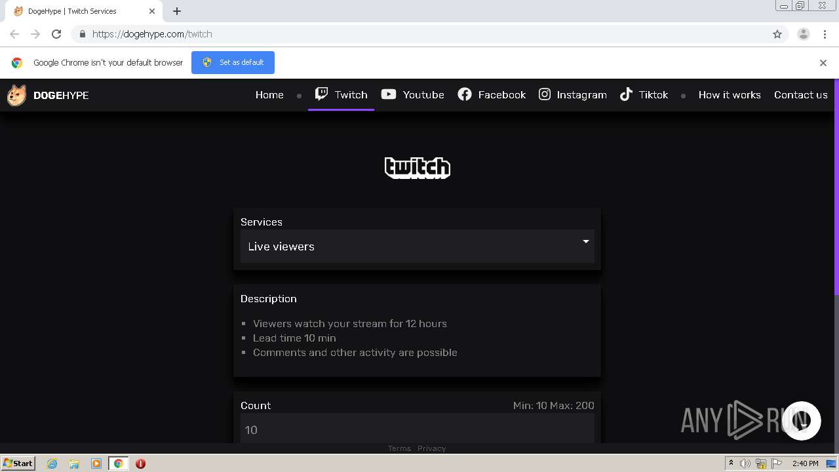Go back in browser history
The height and width of the screenshot is (472, 839).
pyautogui.click(x=14, y=34)
